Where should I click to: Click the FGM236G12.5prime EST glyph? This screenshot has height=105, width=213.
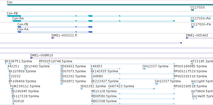coord(12,89)
